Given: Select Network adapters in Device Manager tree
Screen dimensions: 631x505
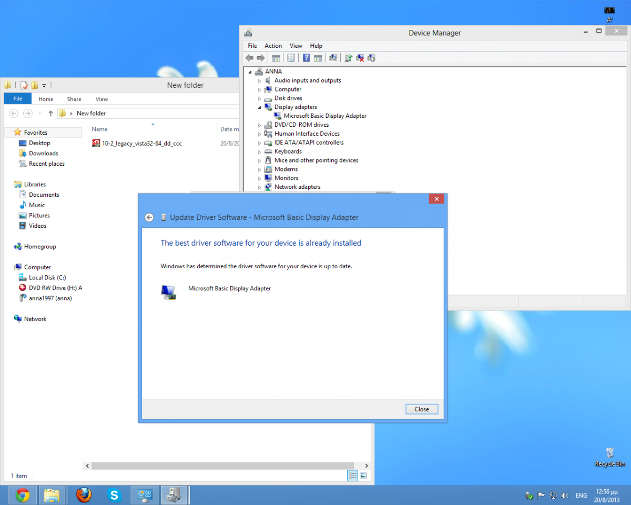Looking at the screenshot, I should (x=297, y=187).
